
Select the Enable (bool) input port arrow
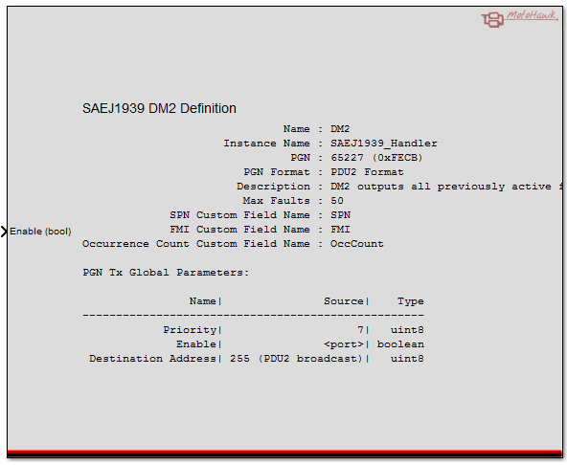pos(4,232)
